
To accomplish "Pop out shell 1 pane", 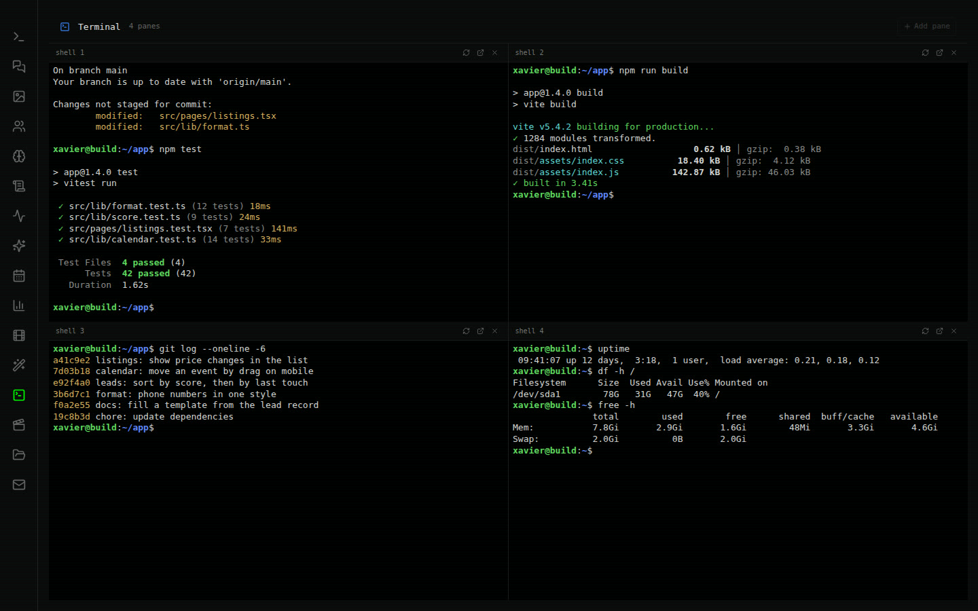I will point(480,53).
